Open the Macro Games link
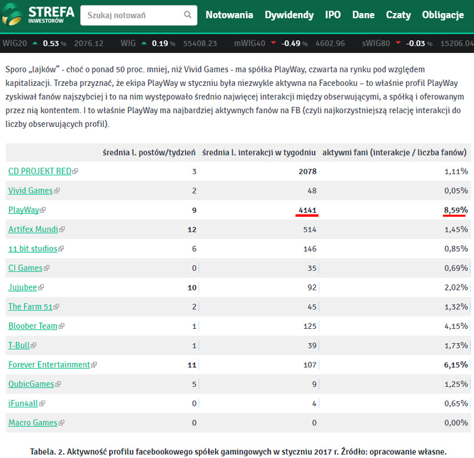 (x=33, y=422)
